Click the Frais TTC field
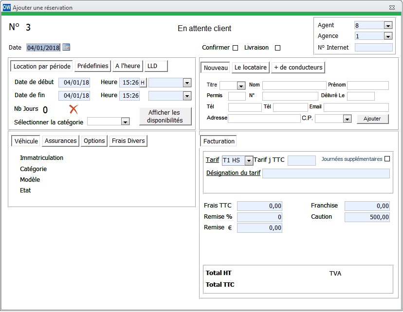The width and height of the screenshot is (403, 312). point(259,206)
